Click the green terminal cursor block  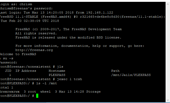pos(37,96)
